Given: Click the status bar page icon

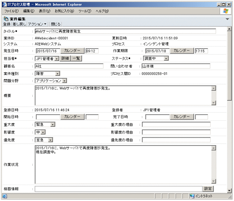Looking at the screenshot, I should [4, 196].
